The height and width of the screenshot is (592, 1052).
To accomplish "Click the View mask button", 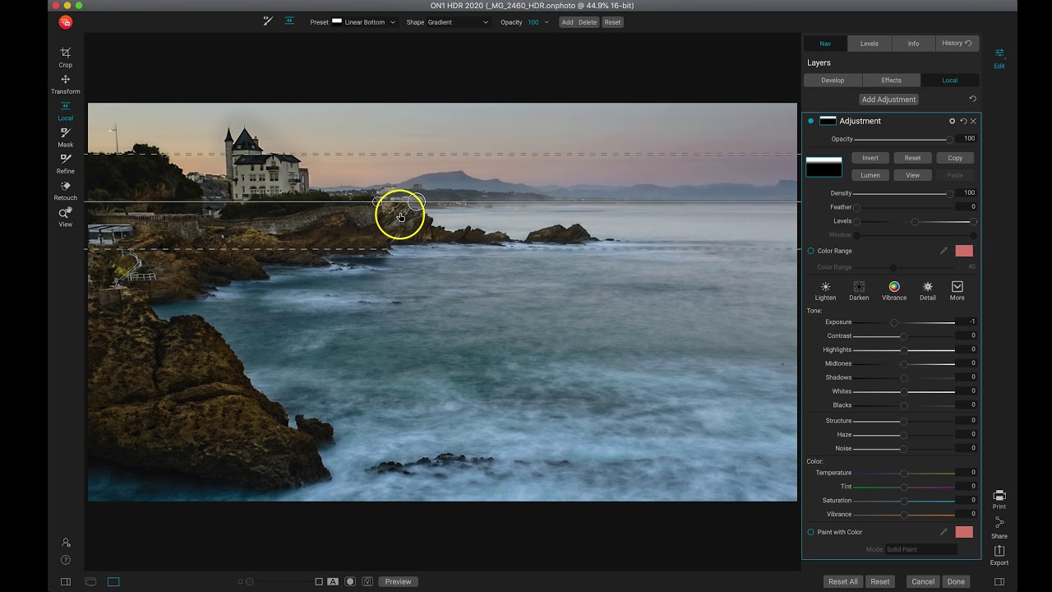I will click(x=912, y=175).
